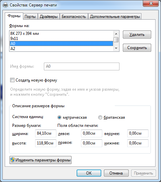Go to the Безопасность tab

pyautogui.click(x=74, y=17)
